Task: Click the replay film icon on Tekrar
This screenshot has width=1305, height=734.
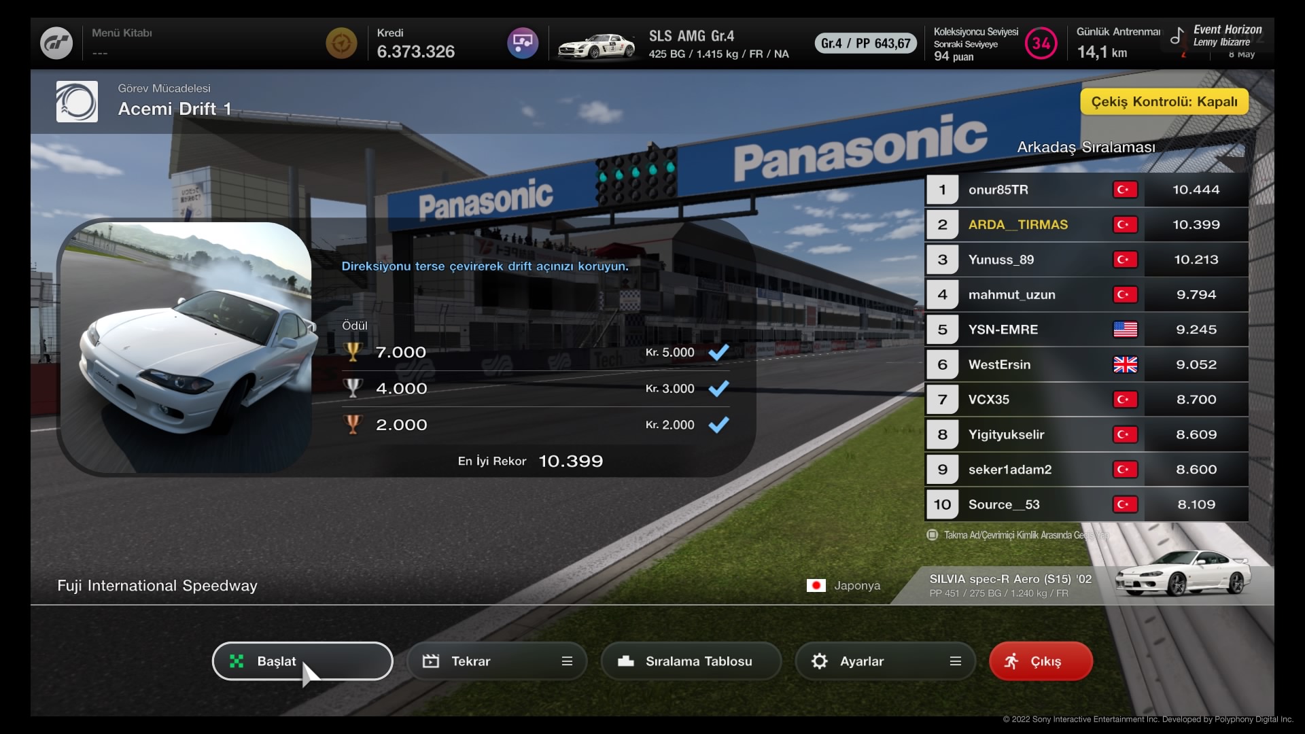Action: [x=431, y=661]
